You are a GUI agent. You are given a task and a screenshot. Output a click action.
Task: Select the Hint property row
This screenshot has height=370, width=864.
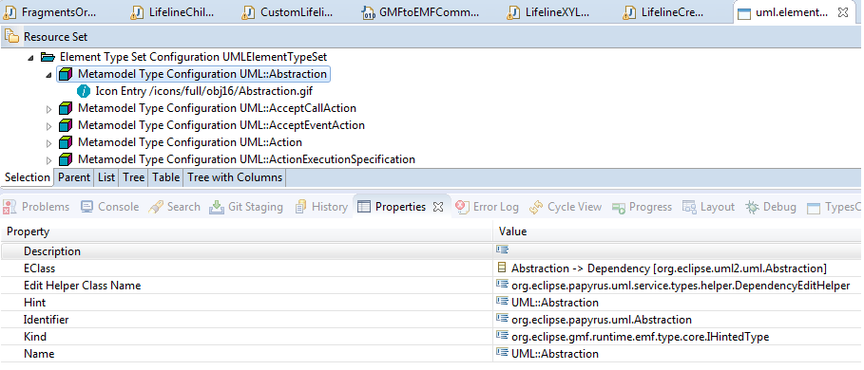point(432,303)
